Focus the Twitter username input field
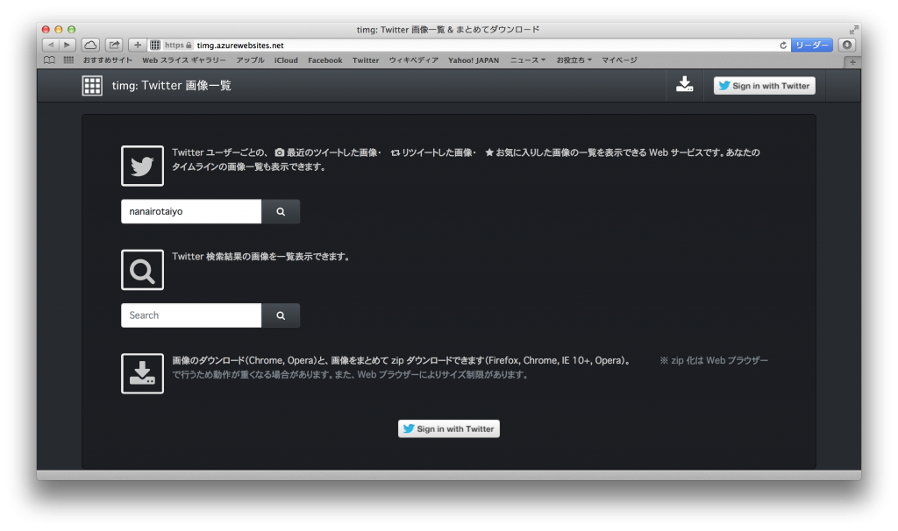 (x=191, y=212)
